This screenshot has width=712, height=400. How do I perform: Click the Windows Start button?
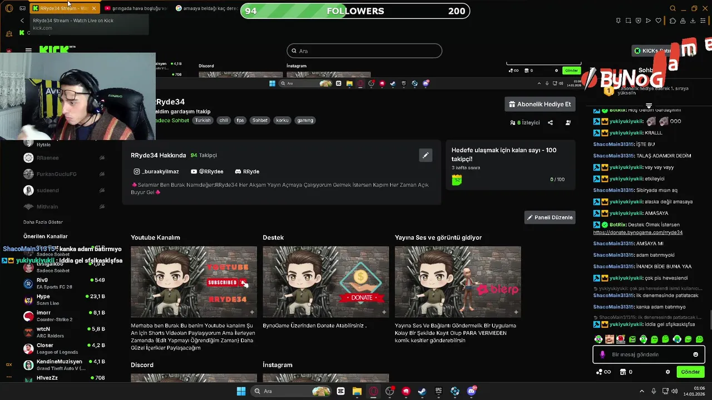coord(241,391)
